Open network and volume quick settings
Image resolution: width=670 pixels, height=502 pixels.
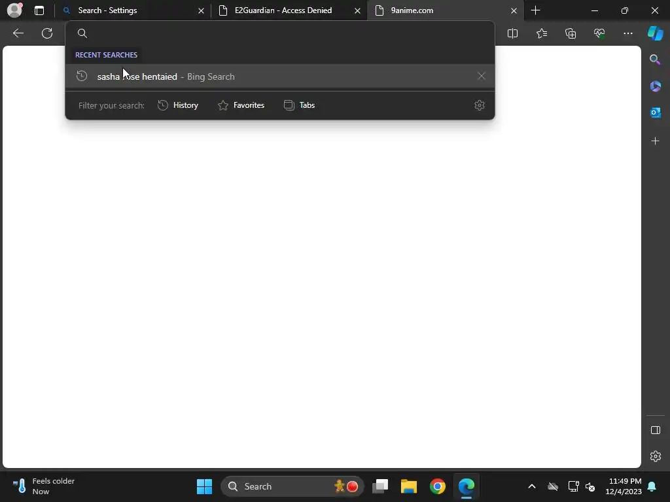(x=582, y=486)
